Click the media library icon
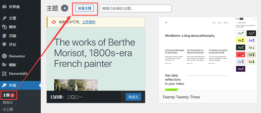The width and height of the screenshot is (261, 113). pos(4,27)
